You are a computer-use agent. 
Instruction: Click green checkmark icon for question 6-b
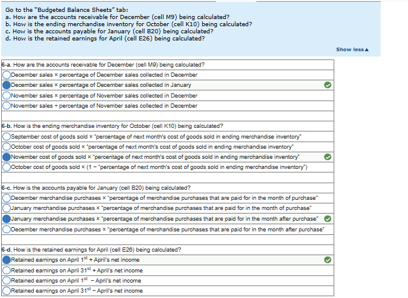point(328,156)
